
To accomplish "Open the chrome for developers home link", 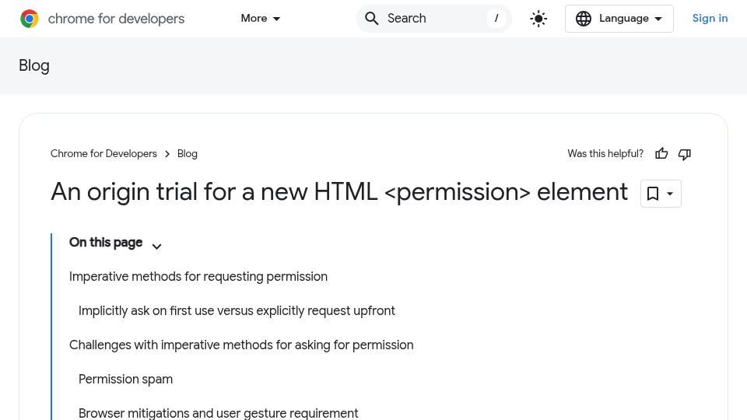I will (103, 19).
